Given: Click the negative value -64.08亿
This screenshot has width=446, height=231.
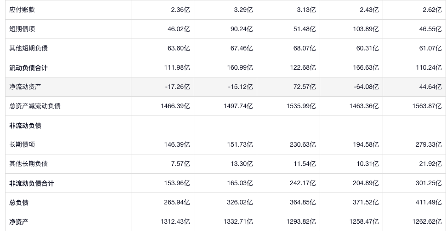Looking at the screenshot, I should coord(365,87).
